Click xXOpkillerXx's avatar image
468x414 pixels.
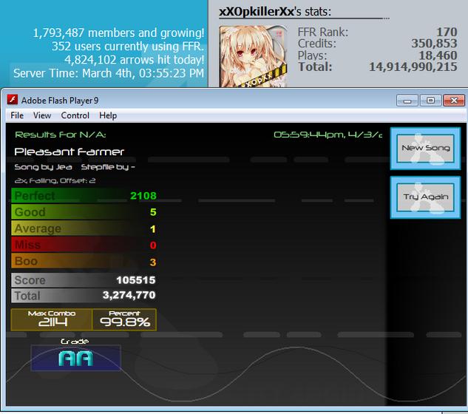(253, 56)
